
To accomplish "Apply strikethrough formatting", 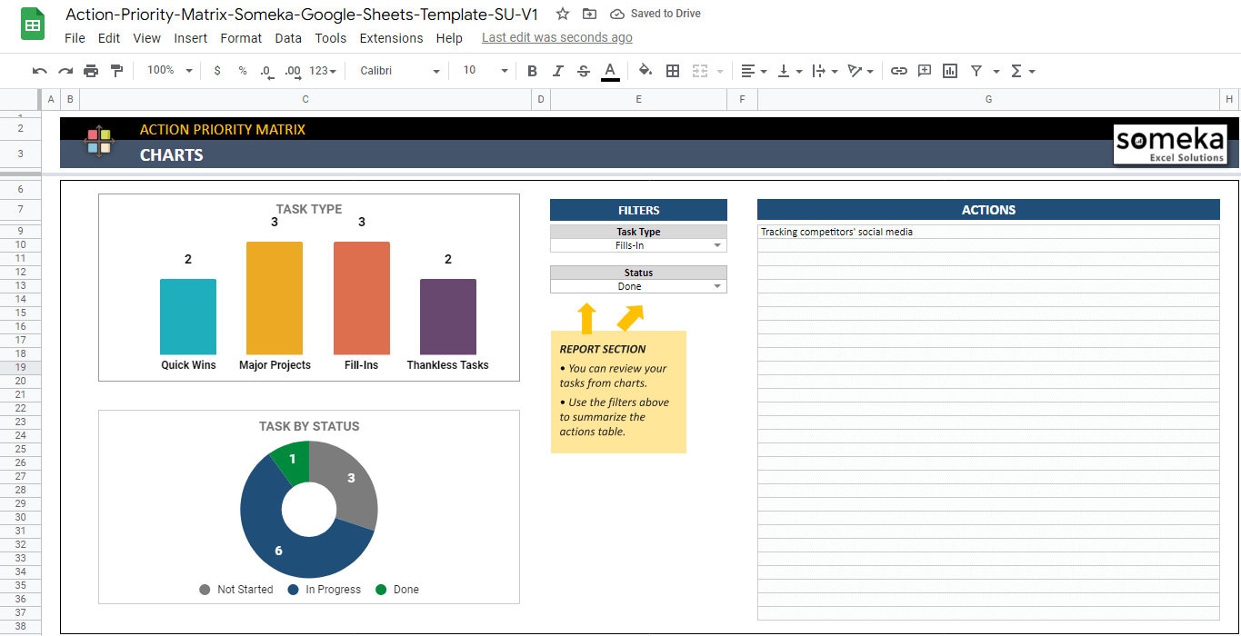I will pos(583,70).
